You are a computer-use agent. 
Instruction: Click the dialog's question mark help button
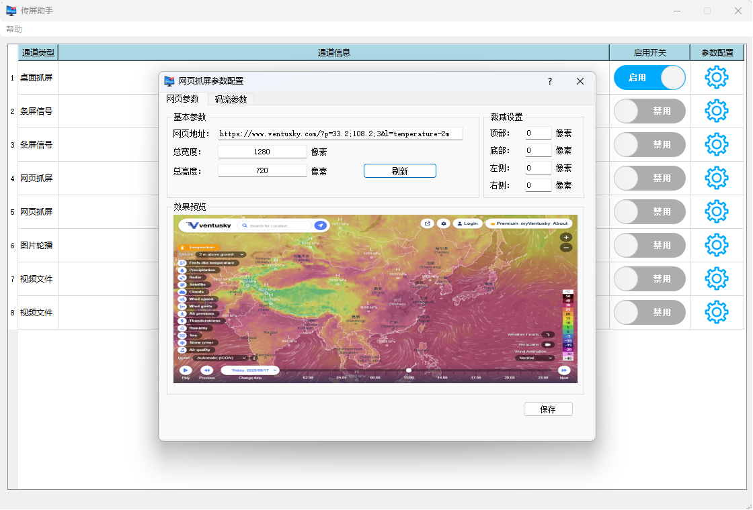click(549, 81)
